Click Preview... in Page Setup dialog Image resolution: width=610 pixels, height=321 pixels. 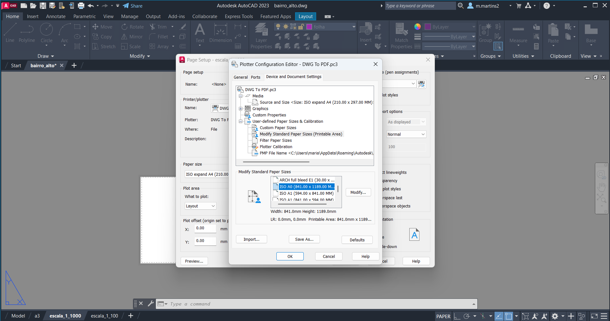tap(194, 261)
